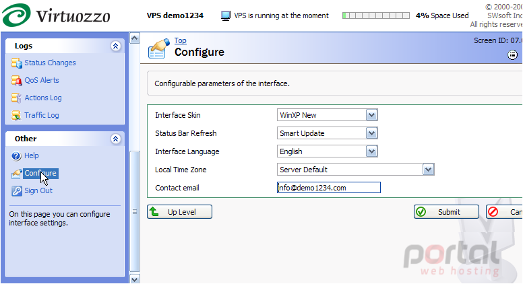Click the "Contact email" label
Screen dimensions: 523x284
(177, 188)
